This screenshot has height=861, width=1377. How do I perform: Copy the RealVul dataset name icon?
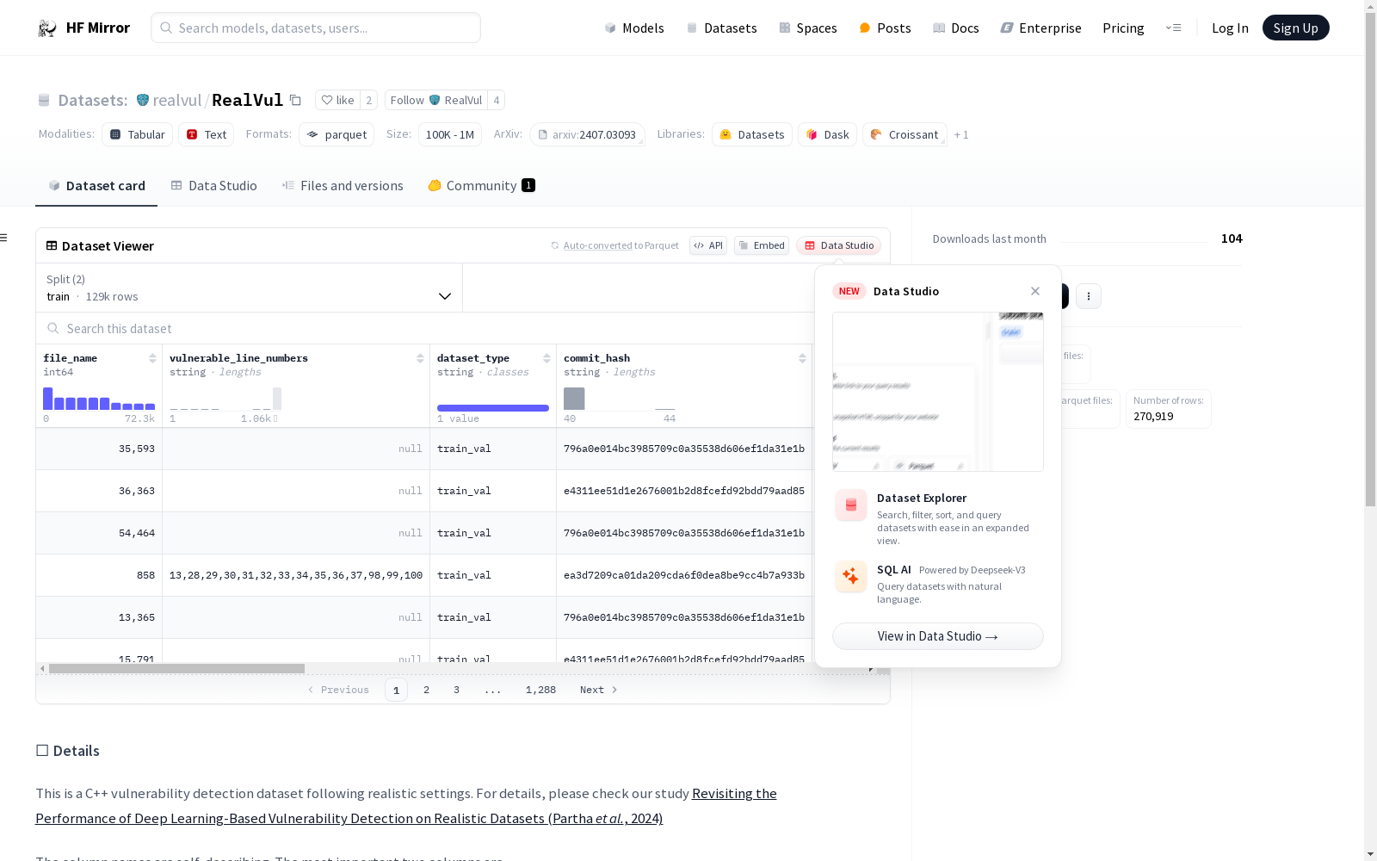coord(295,100)
